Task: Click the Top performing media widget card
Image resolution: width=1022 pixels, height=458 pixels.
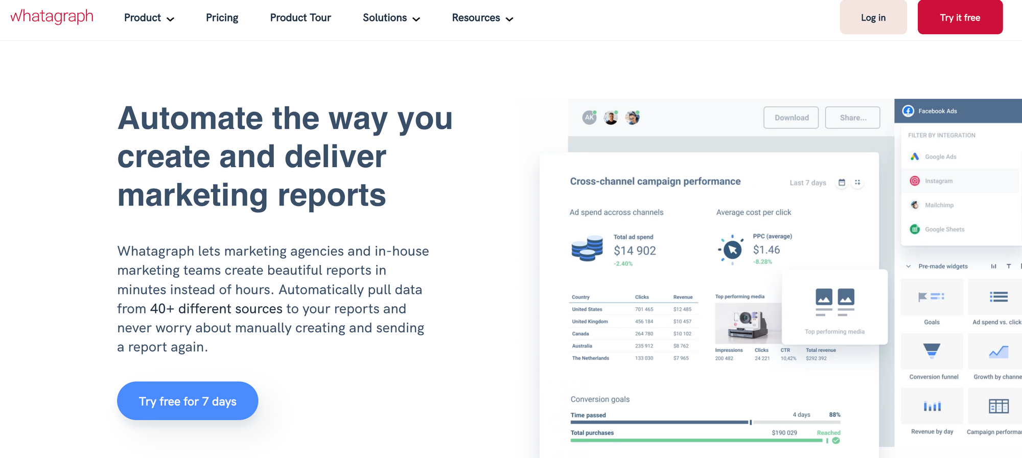Action: [834, 307]
